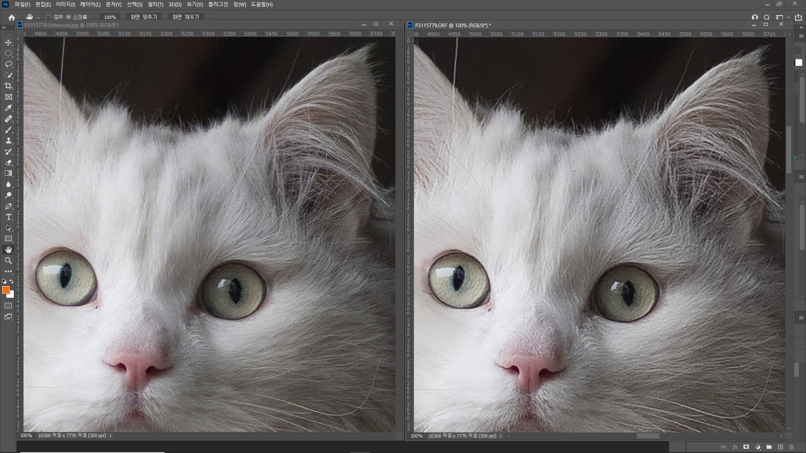Swap foreground and background colors
806x453 pixels.
click(11, 281)
